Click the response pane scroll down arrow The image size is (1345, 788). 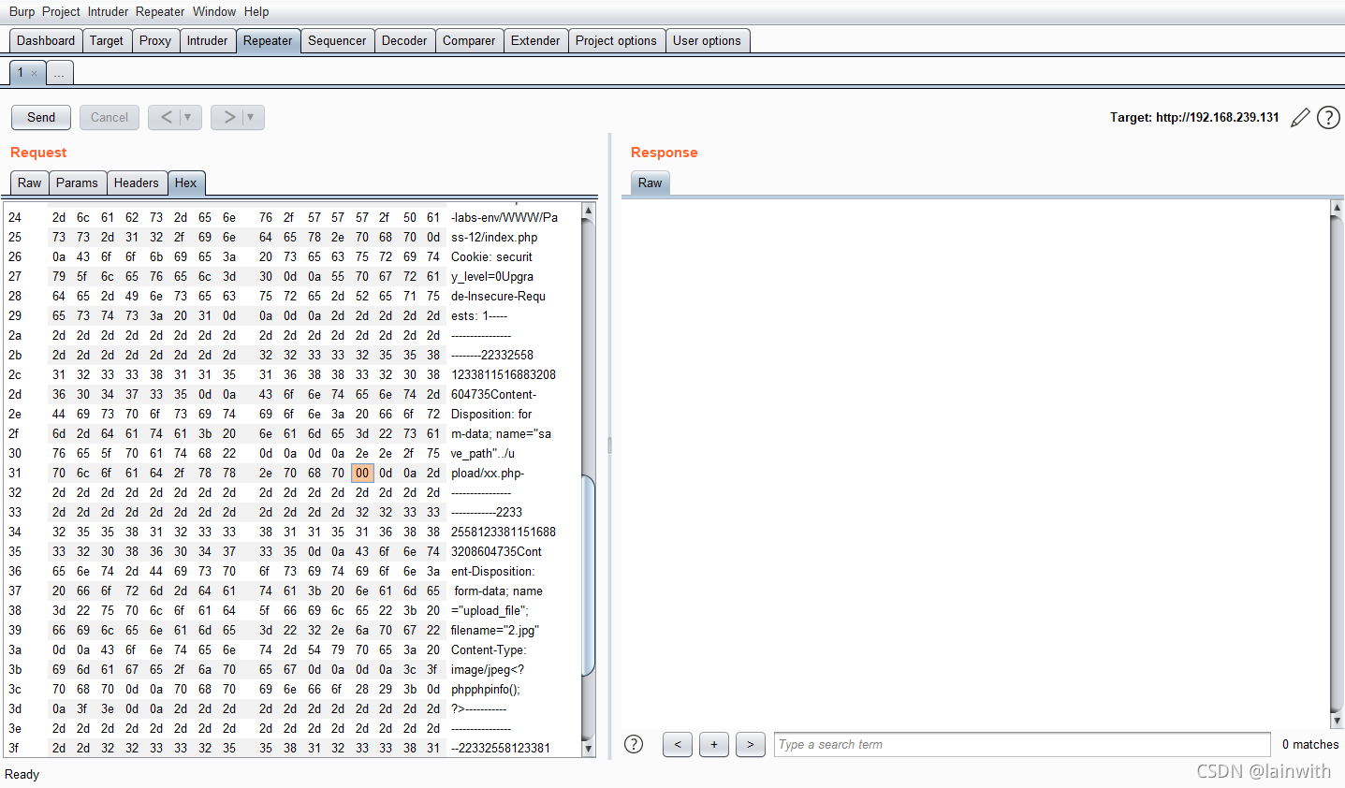click(1337, 722)
